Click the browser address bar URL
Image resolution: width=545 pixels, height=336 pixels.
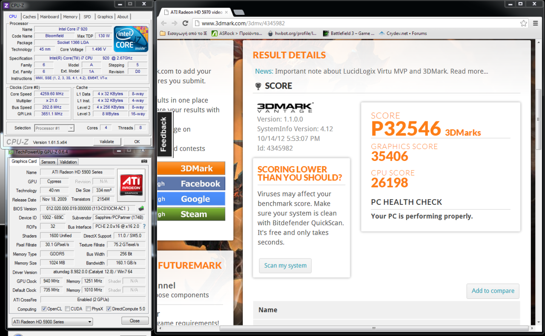click(x=243, y=23)
